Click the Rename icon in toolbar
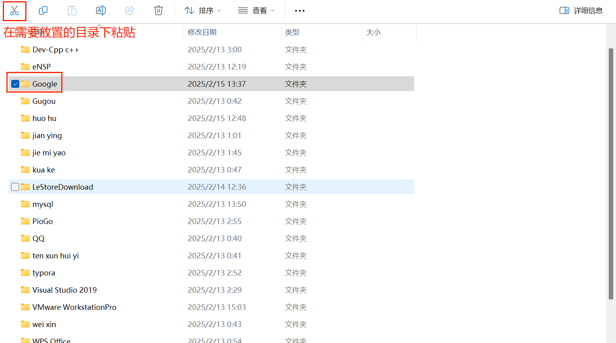Screen dimensions: 616x343 coord(101,11)
